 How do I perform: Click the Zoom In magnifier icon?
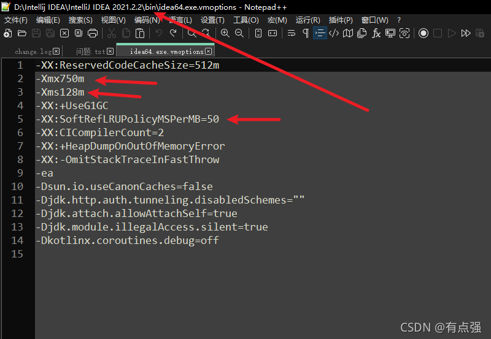[x=225, y=33]
